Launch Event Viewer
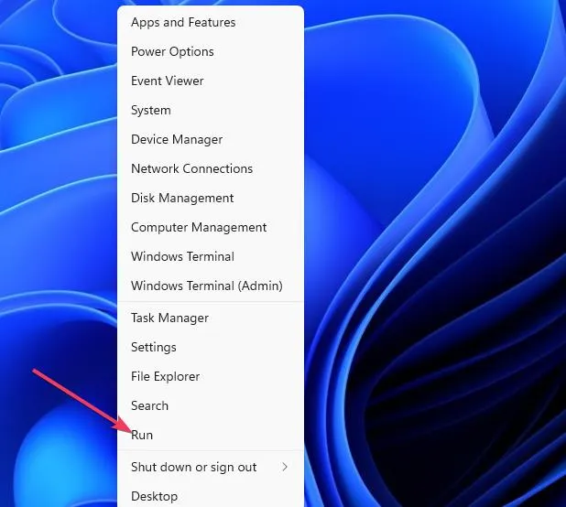 point(211,81)
